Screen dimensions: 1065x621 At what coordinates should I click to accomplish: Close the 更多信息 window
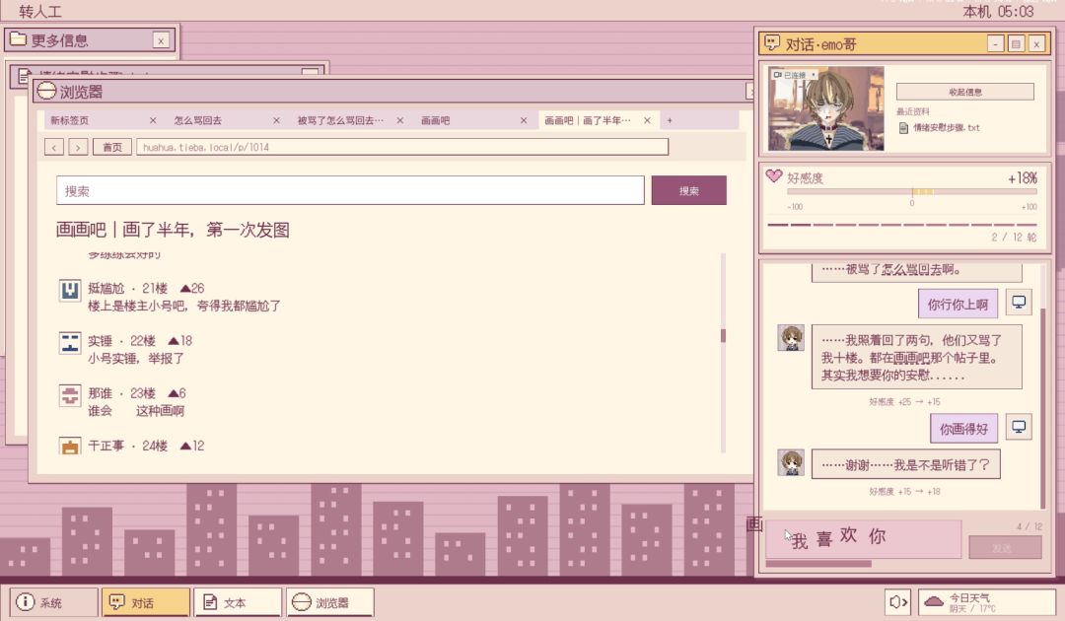point(161,40)
